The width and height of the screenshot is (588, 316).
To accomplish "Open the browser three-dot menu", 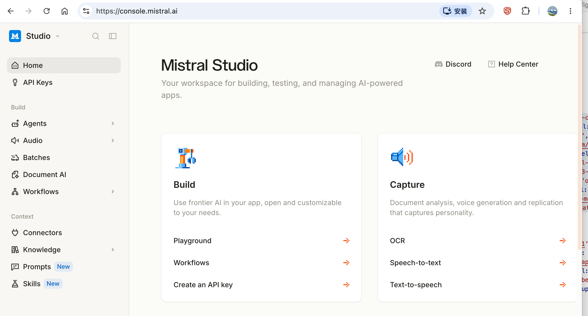I will (x=570, y=11).
